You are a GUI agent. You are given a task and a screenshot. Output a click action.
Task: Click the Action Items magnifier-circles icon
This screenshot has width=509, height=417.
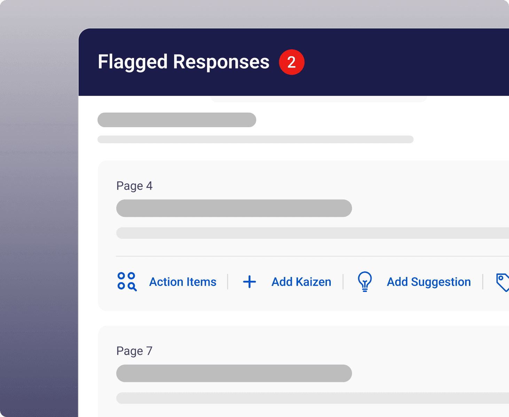[x=127, y=281]
